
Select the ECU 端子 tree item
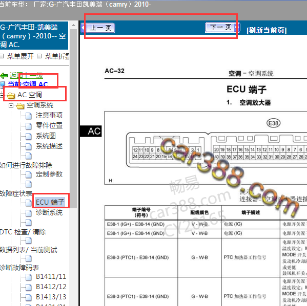point(50,202)
